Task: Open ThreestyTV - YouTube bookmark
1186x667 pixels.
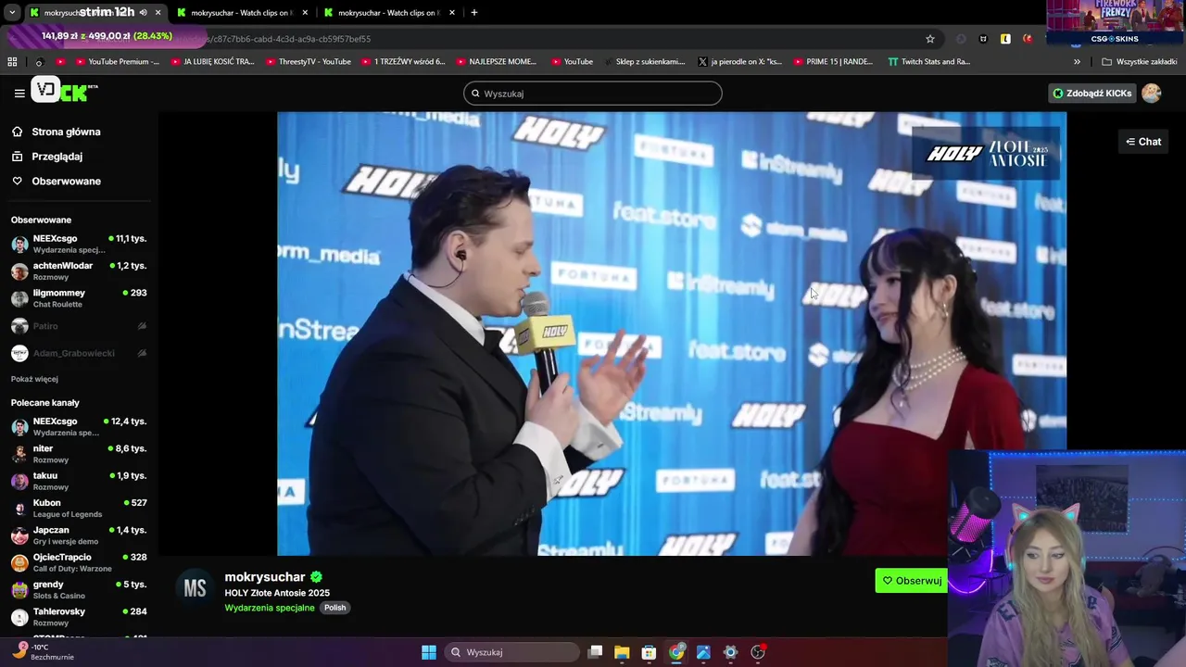Action: [x=309, y=62]
